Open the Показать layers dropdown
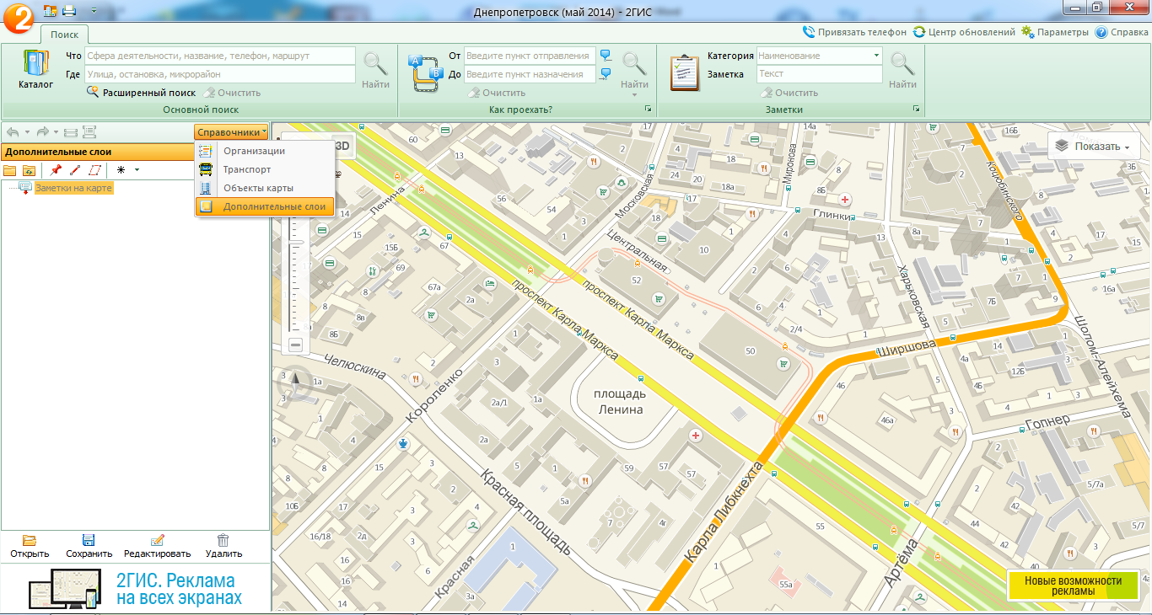This screenshot has height=615, width=1152. (1094, 146)
